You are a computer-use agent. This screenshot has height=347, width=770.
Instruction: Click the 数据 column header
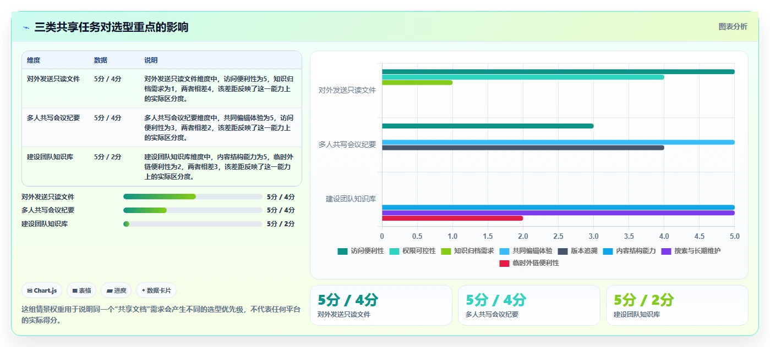tap(101, 60)
